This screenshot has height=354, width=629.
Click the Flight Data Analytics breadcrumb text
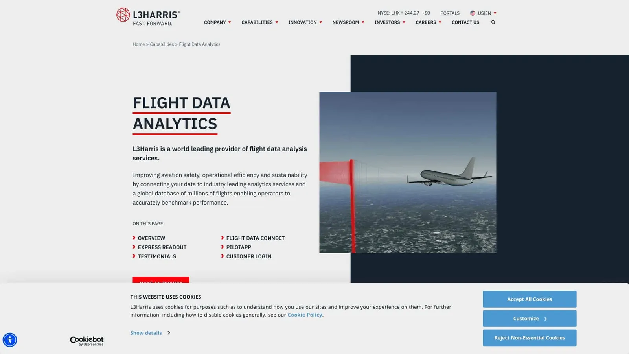click(x=200, y=44)
